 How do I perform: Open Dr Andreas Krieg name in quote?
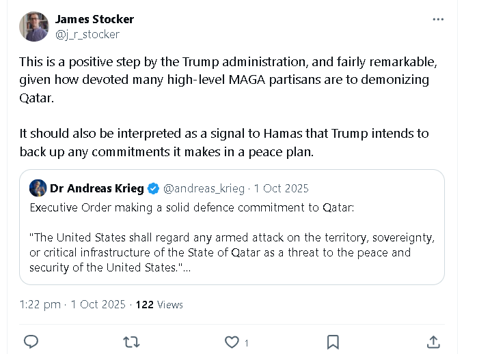[x=97, y=188]
